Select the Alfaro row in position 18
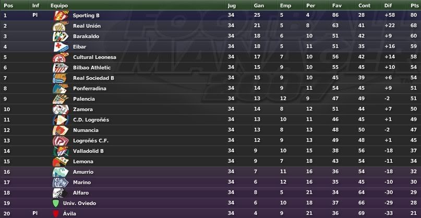The height and width of the screenshot is (218, 421). coord(211,193)
